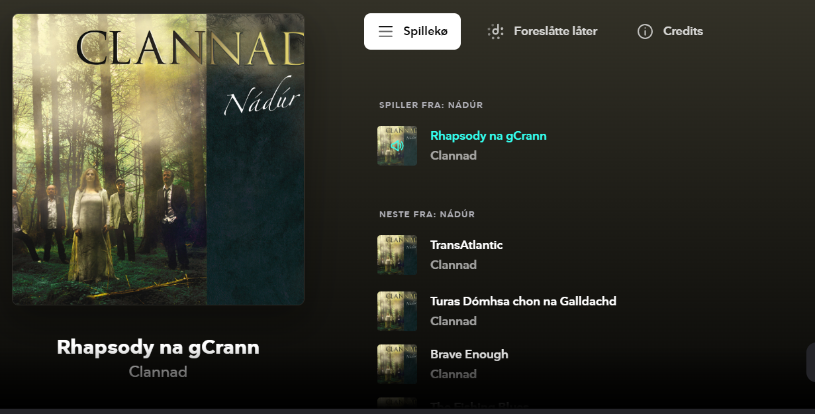Select the Brave Enough track thumbnail
815x414 pixels.
point(397,364)
